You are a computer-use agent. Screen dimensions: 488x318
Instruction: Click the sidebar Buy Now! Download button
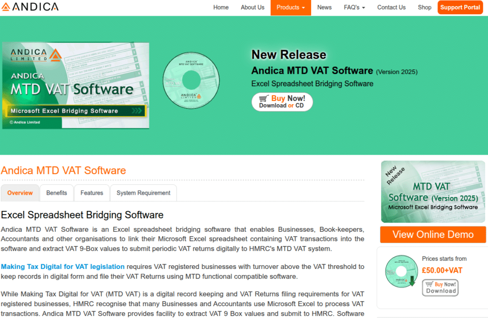click(x=440, y=288)
